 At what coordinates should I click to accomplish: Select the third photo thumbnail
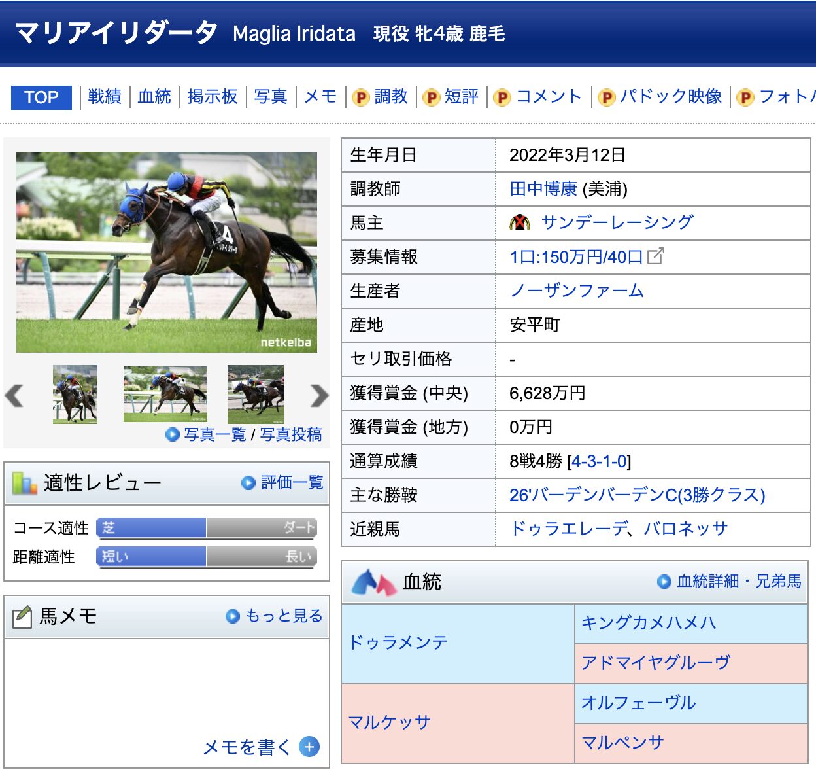point(256,395)
